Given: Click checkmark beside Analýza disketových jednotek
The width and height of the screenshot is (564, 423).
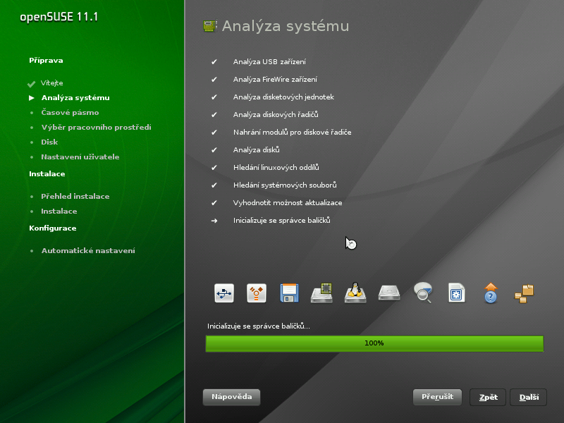Looking at the screenshot, I should (x=214, y=97).
